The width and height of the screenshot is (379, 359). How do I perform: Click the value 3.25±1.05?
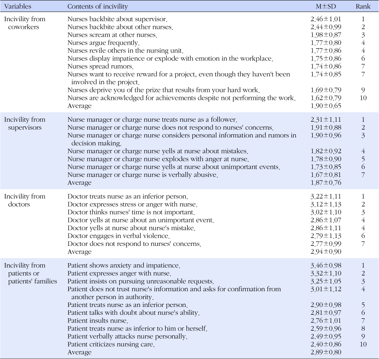coord(326,281)
